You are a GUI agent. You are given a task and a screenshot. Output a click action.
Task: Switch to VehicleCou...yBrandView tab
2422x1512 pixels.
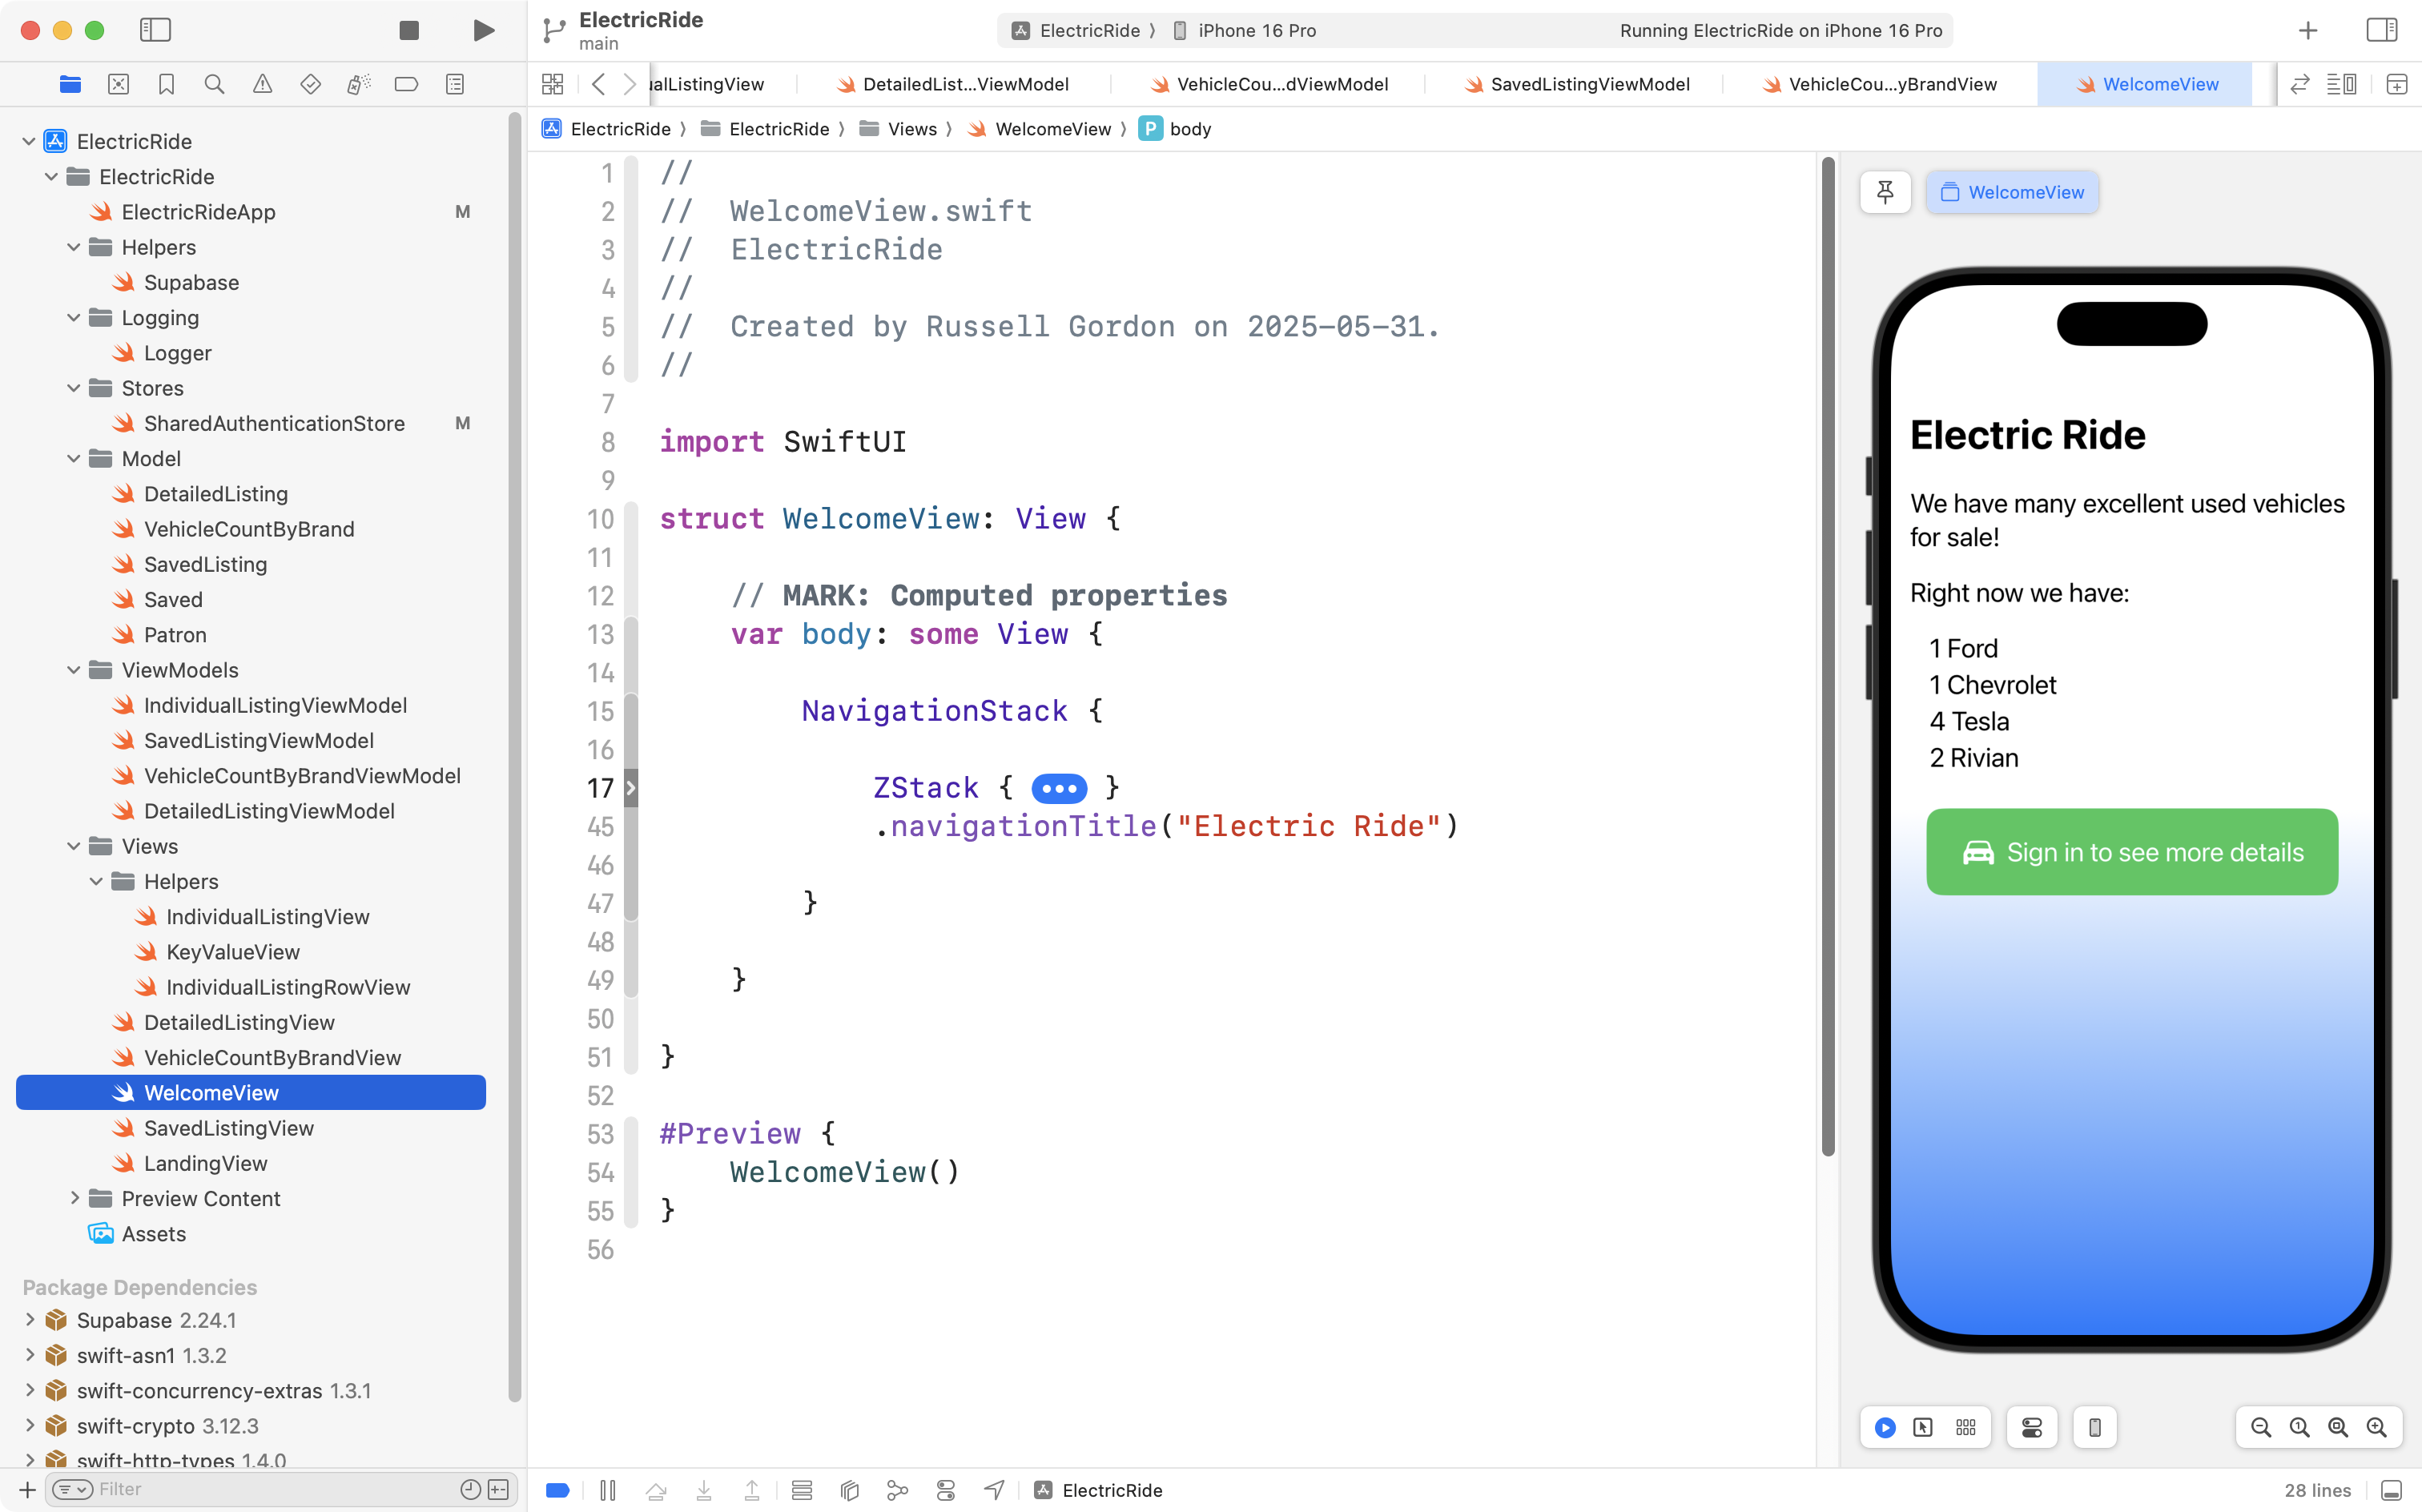click(x=1891, y=84)
